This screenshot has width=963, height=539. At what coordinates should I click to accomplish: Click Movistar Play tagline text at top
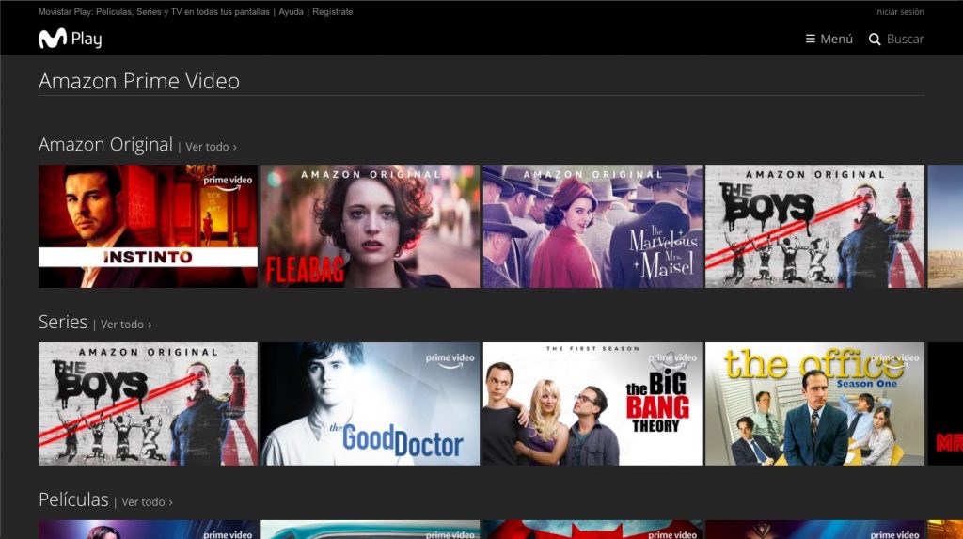[154, 11]
